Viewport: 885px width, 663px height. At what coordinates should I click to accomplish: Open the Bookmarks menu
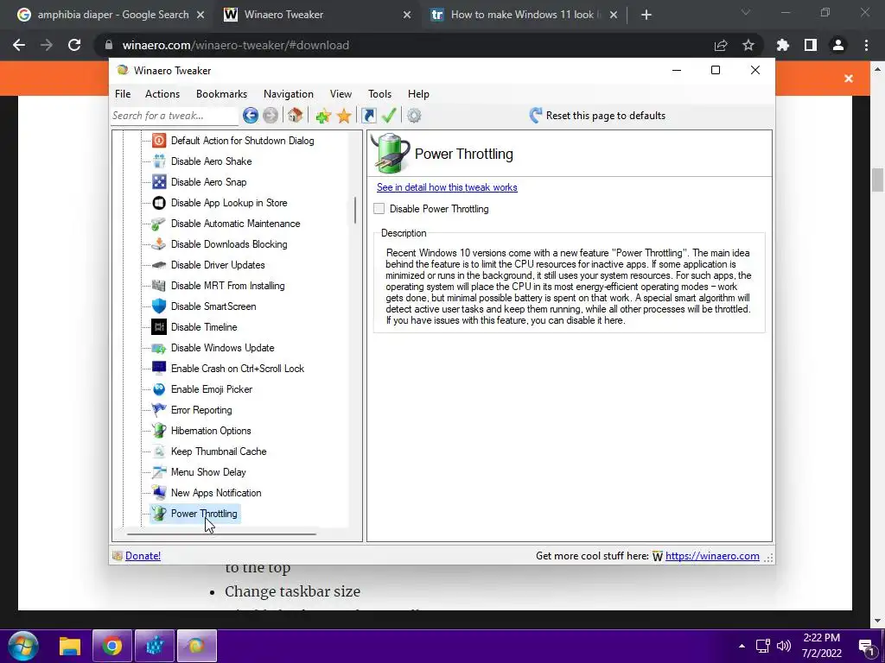pos(222,94)
